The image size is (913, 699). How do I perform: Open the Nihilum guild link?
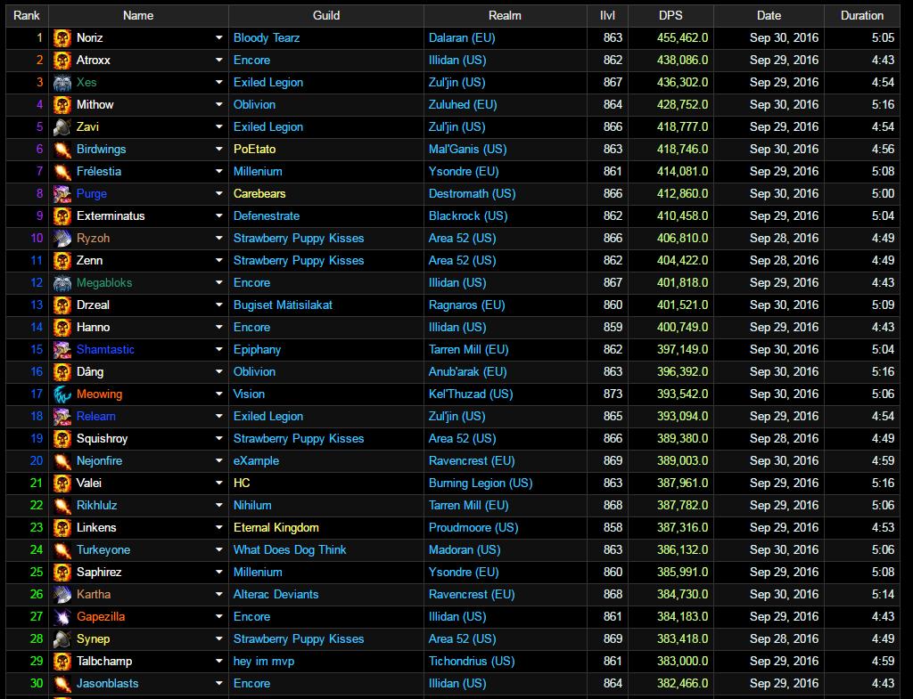tap(252, 506)
